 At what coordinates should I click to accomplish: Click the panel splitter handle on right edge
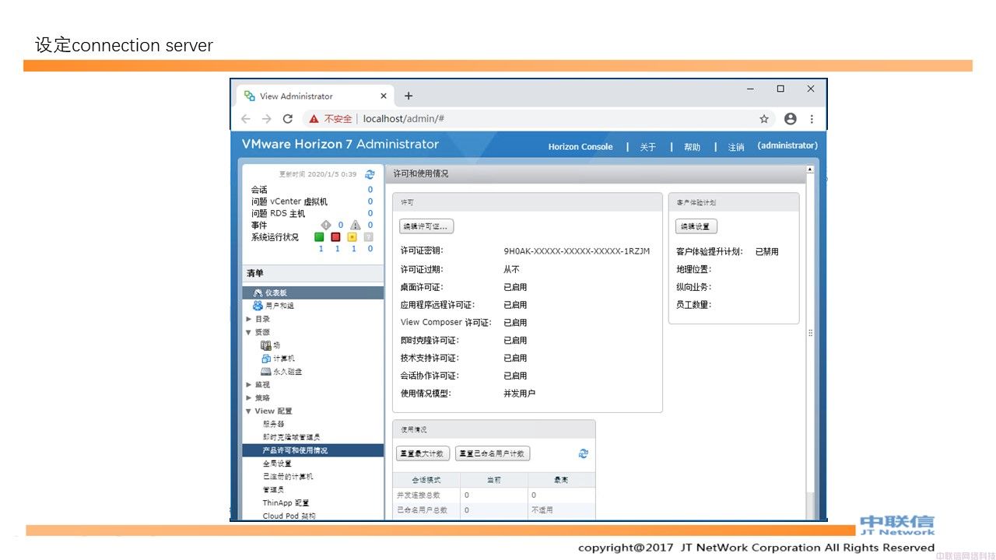810,333
